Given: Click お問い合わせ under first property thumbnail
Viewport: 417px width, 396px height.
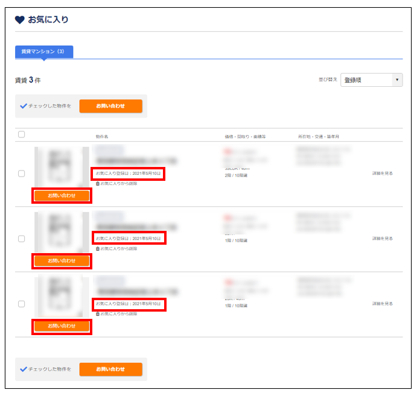Looking at the screenshot, I should (x=62, y=195).
